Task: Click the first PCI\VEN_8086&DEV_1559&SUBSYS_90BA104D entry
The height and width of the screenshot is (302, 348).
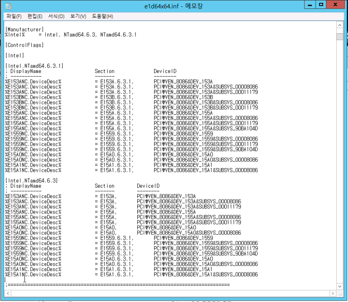Action: 206,149
